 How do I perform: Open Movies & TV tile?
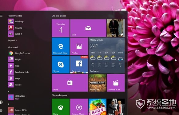coord(116,83)
